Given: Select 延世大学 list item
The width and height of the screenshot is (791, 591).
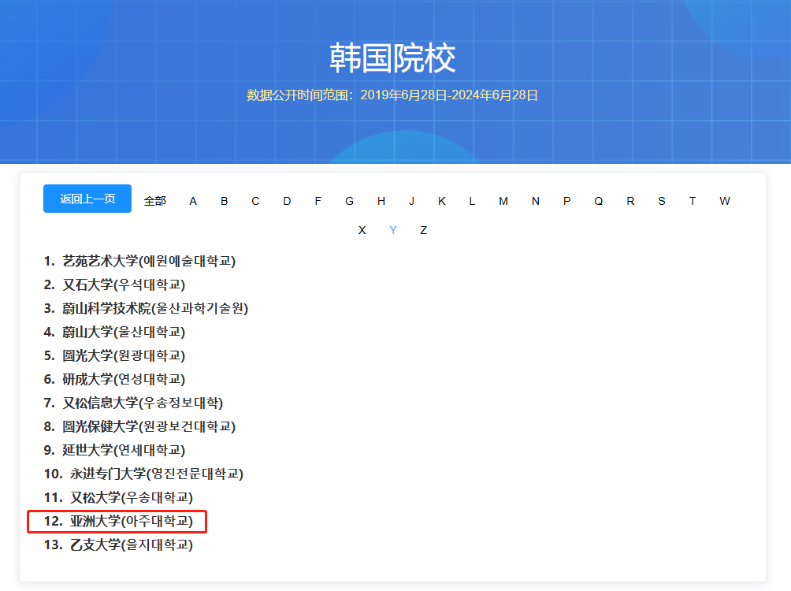Looking at the screenshot, I should (x=124, y=450).
